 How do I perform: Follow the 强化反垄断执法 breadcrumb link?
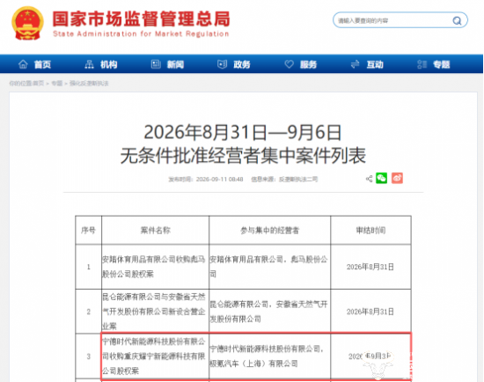click(89, 84)
